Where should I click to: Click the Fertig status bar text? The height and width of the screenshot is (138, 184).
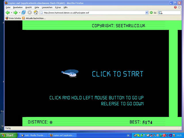(x=8, y=128)
